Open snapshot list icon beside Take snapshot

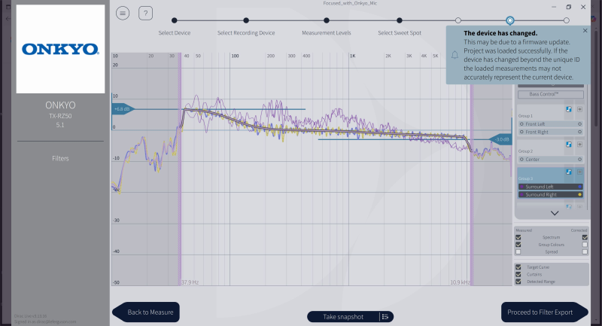click(x=385, y=317)
